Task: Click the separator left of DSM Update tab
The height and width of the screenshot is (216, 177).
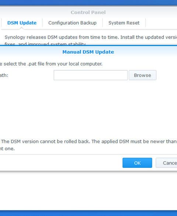Action: pos(1,23)
